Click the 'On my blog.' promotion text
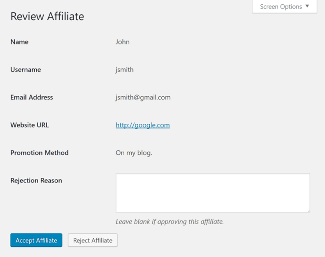Viewport: 325px width, 257px height. point(134,153)
